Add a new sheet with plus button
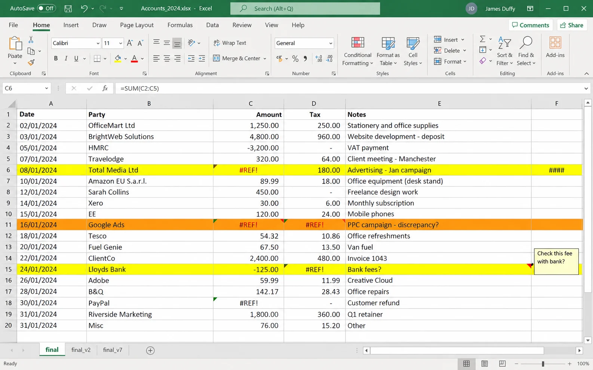 [150, 350]
